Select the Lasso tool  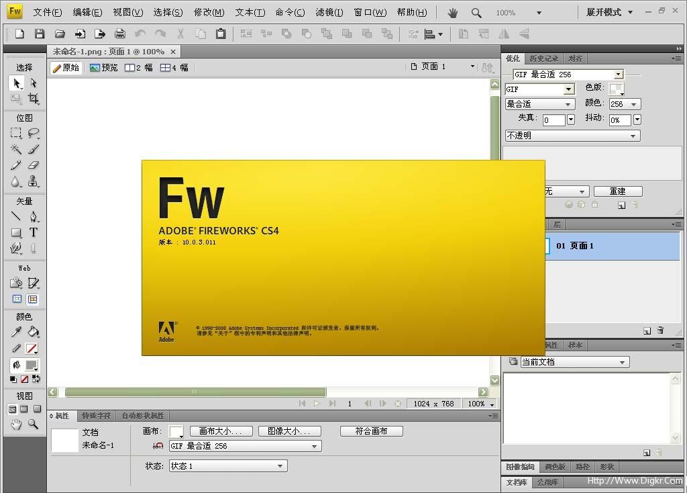pos(34,133)
